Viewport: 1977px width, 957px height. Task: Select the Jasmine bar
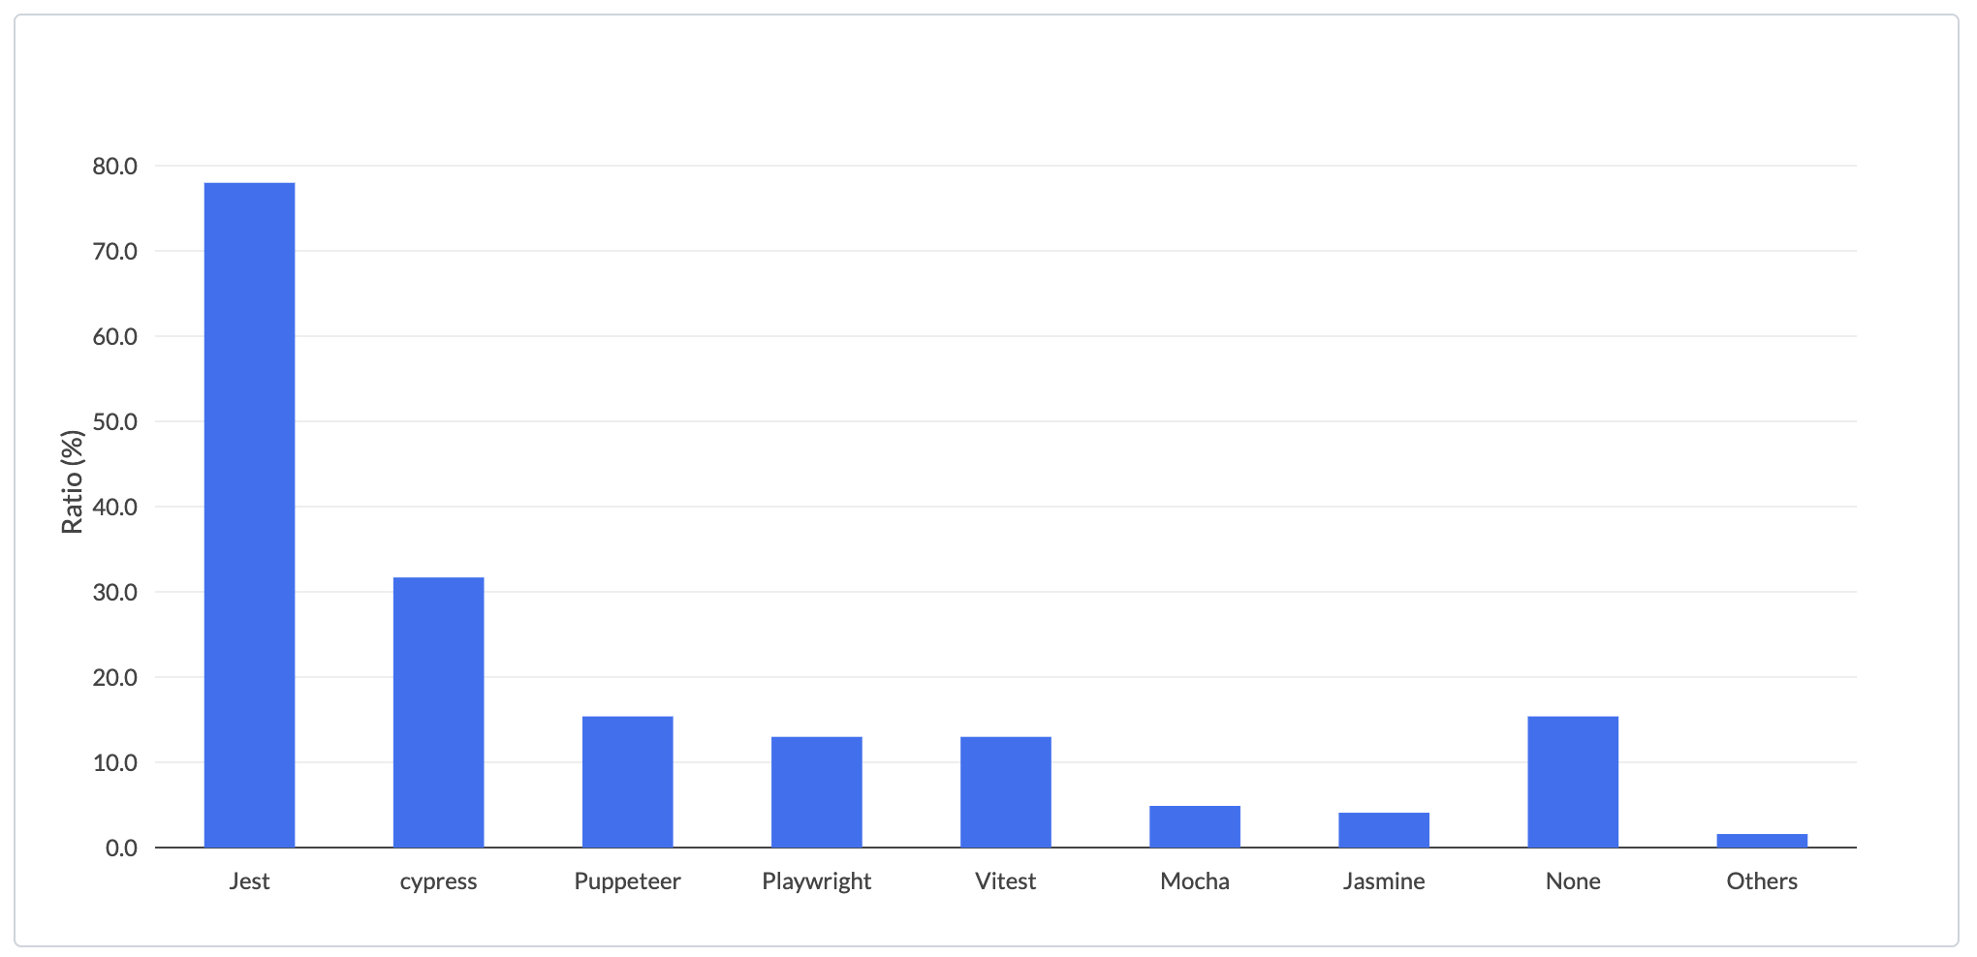click(x=1383, y=830)
